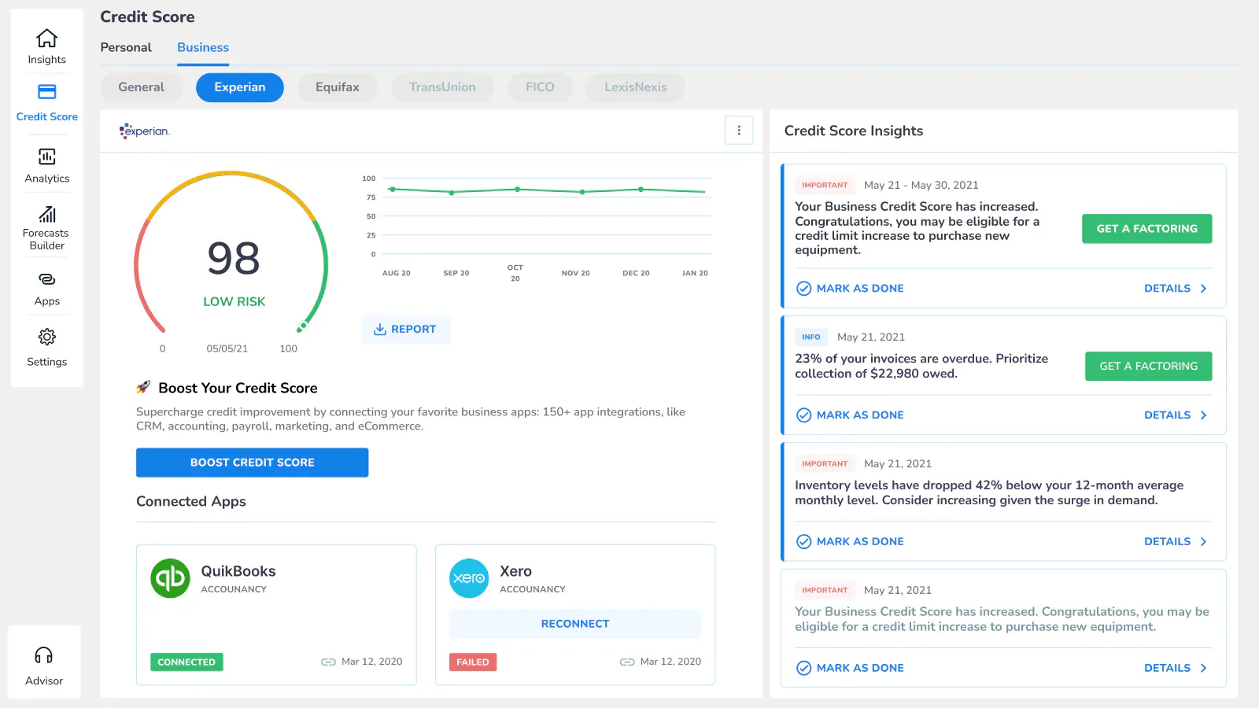
Task: Open the Insights home icon
Action: (47, 38)
